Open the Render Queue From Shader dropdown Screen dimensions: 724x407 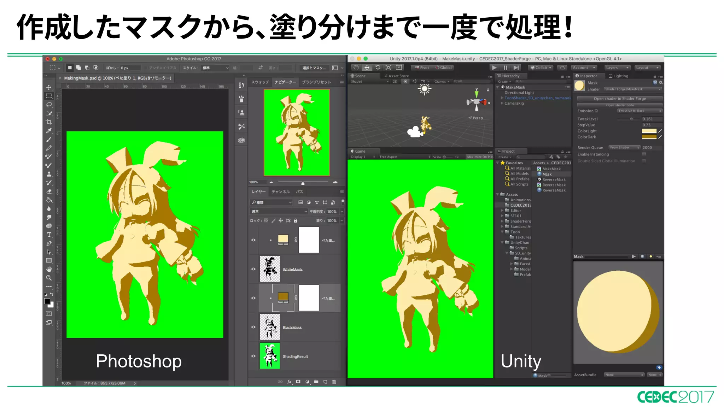click(624, 148)
